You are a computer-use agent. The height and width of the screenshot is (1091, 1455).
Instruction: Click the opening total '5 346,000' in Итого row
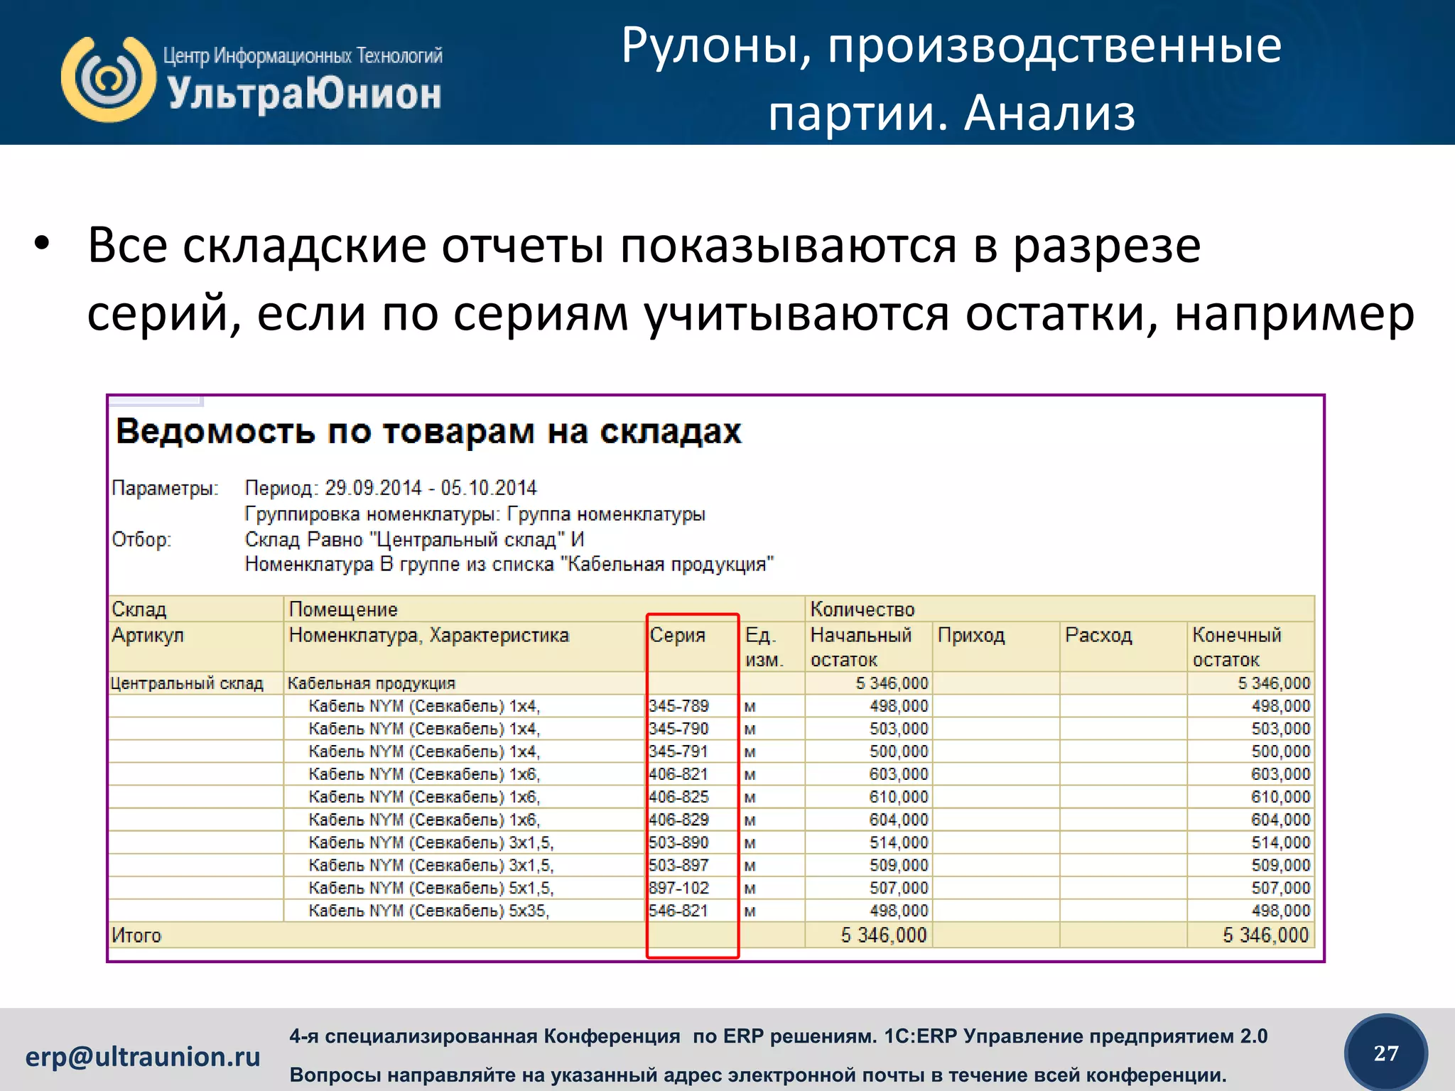pyautogui.click(x=884, y=935)
